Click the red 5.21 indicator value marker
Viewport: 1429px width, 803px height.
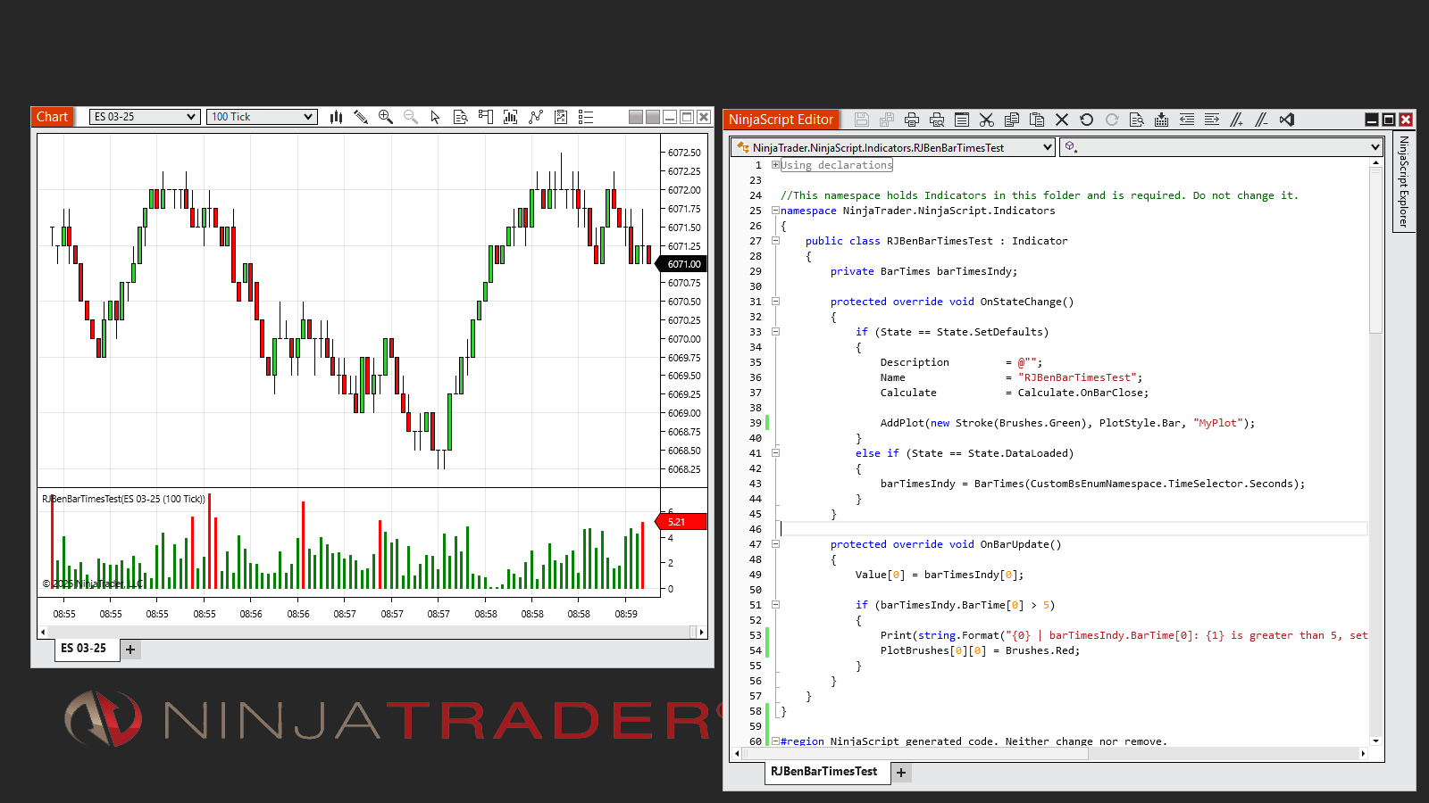click(681, 522)
